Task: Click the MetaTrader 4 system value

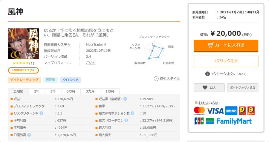Action: [x=96, y=45]
